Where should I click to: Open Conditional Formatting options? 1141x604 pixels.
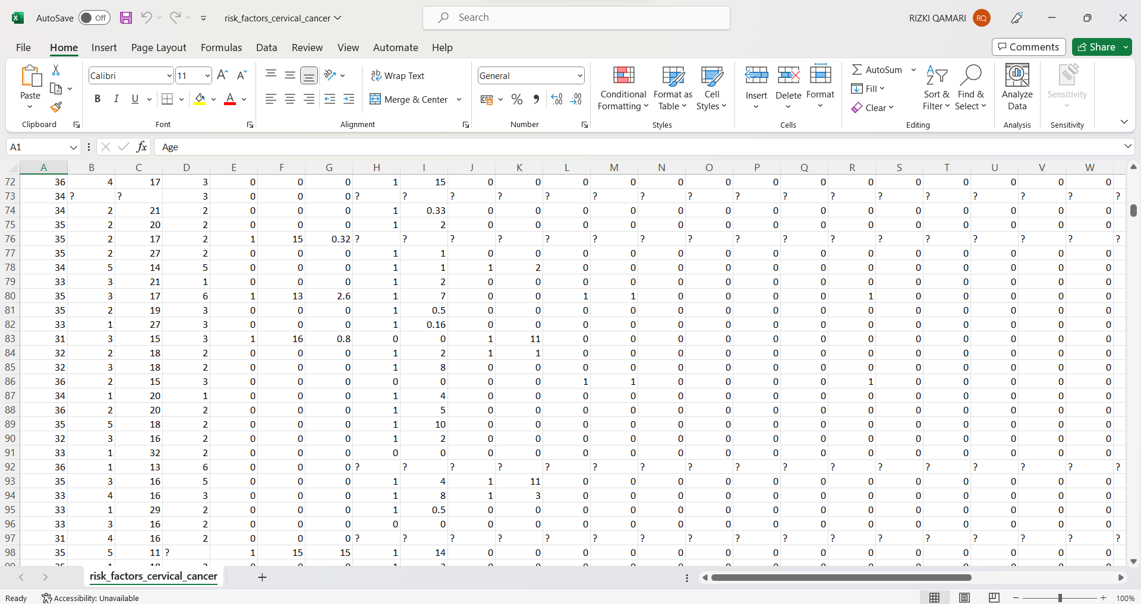point(622,88)
